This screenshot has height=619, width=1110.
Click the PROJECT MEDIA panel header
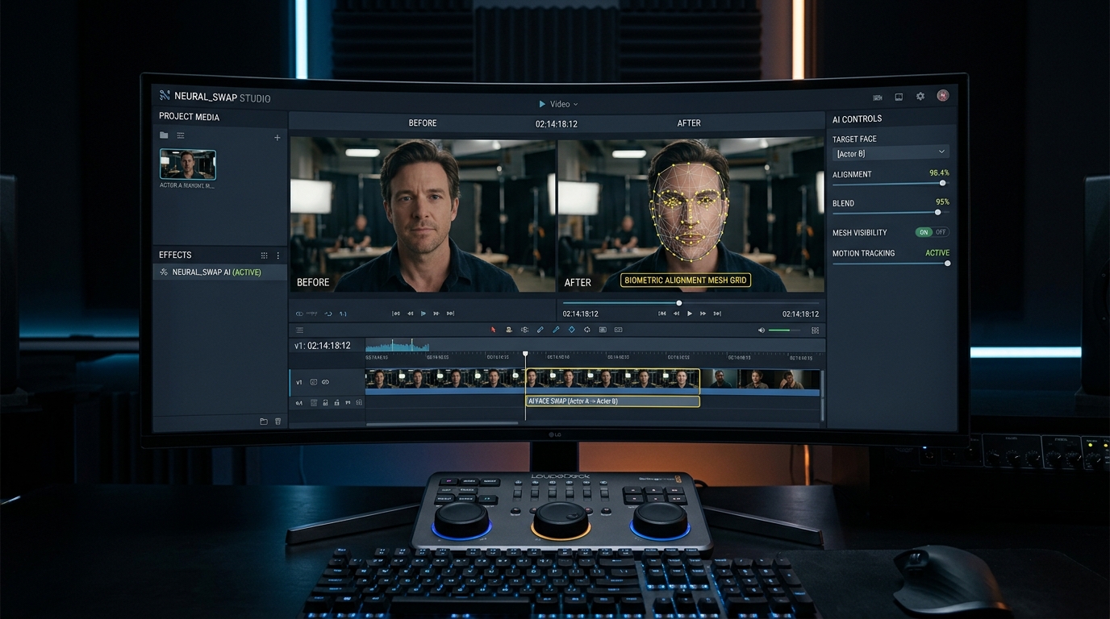(x=189, y=117)
